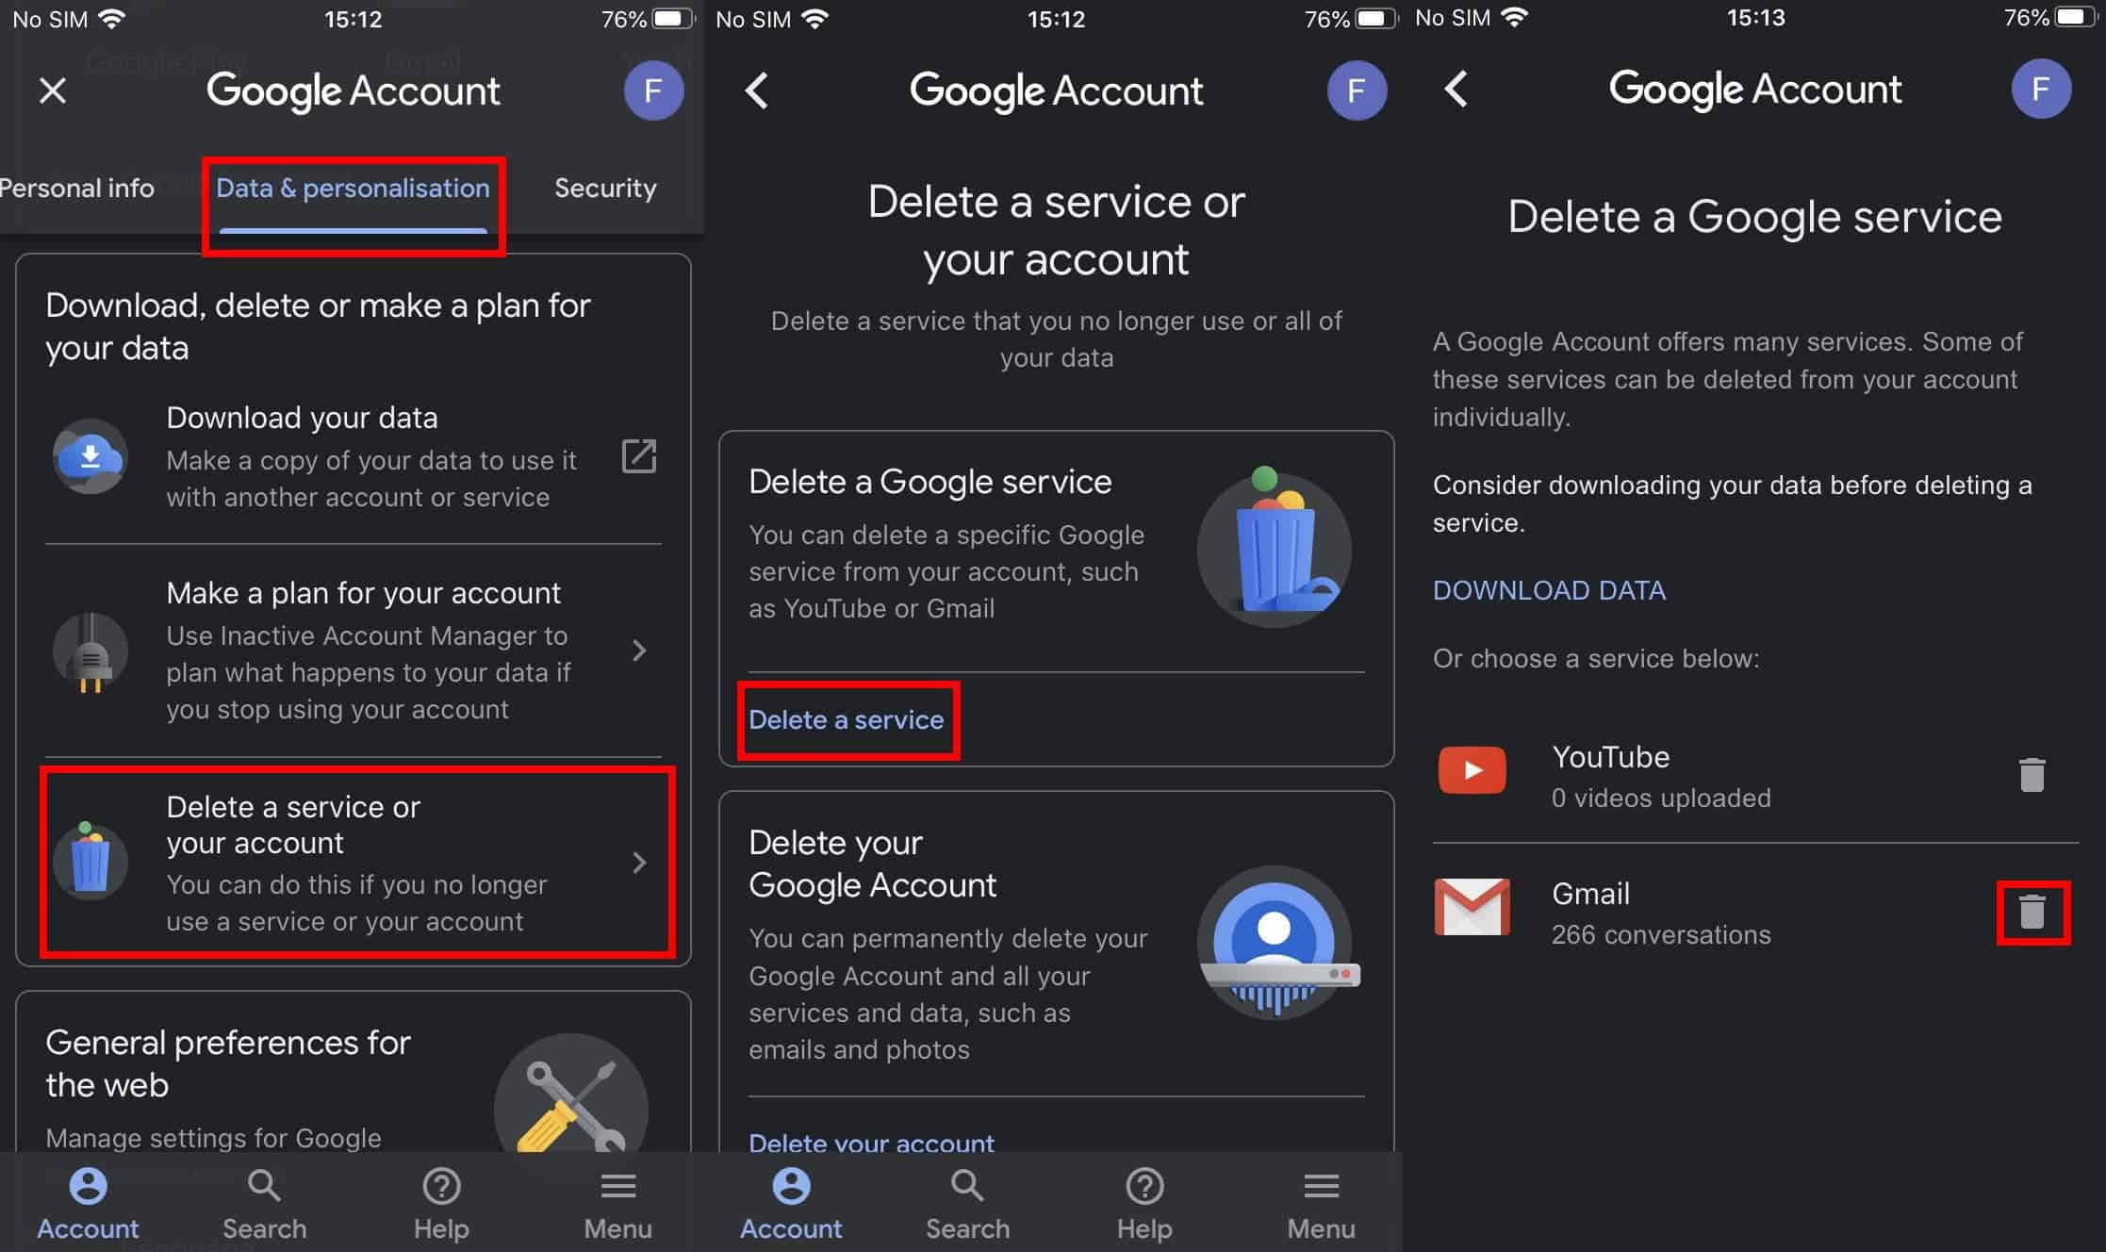
Task: Tap Help in middle screen bottom bar
Action: (x=1144, y=1205)
